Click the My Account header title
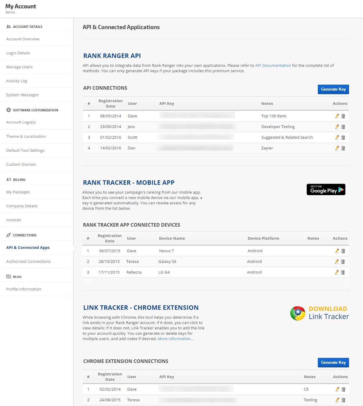 click(x=21, y=6)
